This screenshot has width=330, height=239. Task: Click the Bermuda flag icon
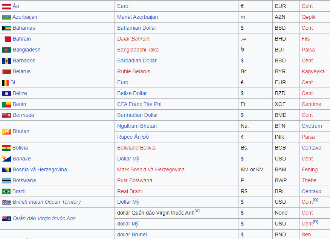pyautogui.click(x=6, y=115)
